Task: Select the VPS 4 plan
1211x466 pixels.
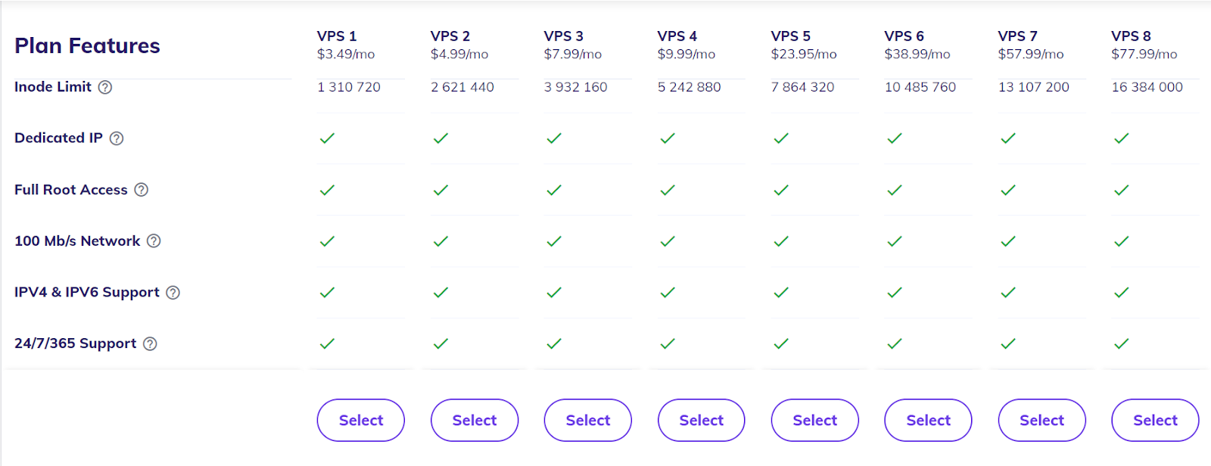Action: click(x=702, y=420)
